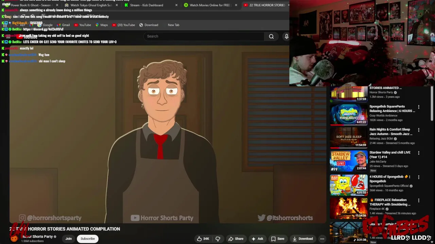Image resolution: width=435 pixels, height=244 pixels.
Task: Click the Horror Shorts Party channel avatar
Action: point(14,238)
